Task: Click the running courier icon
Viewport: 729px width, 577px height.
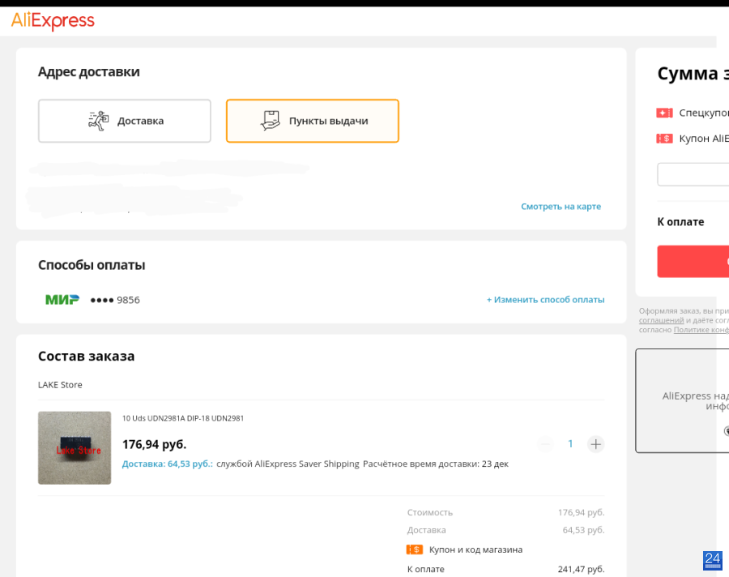Action: (98, 121)
